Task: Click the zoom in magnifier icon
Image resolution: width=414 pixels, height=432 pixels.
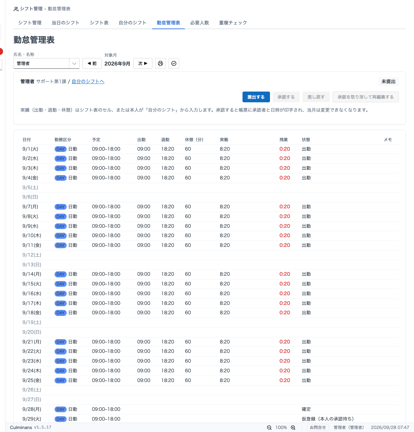Action: [293, 428]
